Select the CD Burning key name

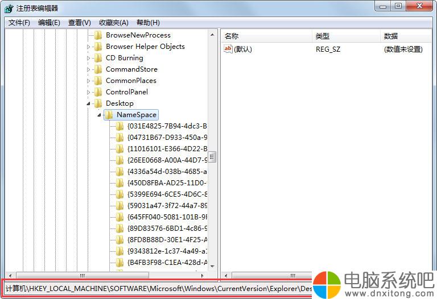pos(125,58)
